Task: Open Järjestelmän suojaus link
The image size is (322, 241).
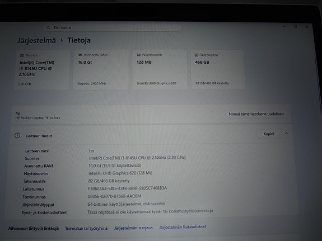Action: 133,228
